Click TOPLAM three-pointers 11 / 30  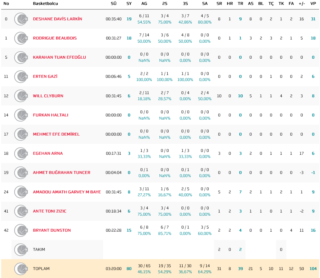[185, 266]
